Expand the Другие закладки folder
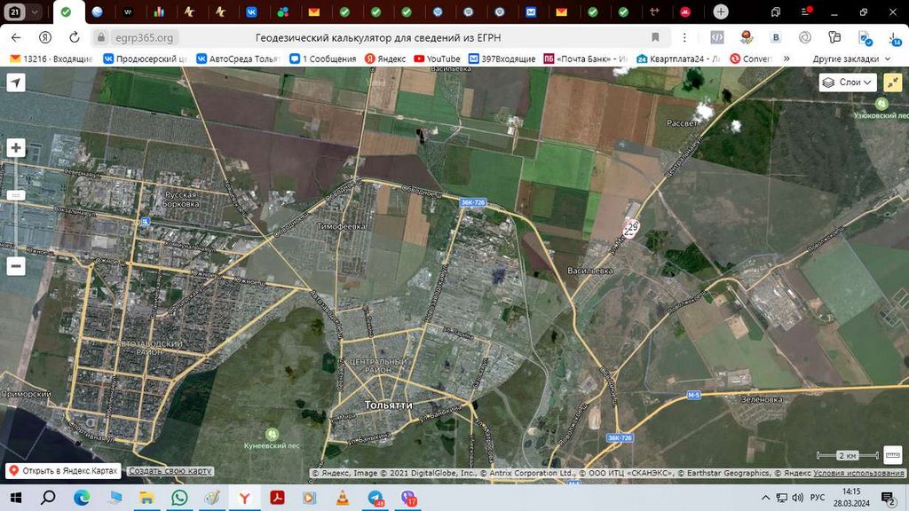The height and width of the screenshot is (511, 909). pyautogui.click(x=851, y=59)
